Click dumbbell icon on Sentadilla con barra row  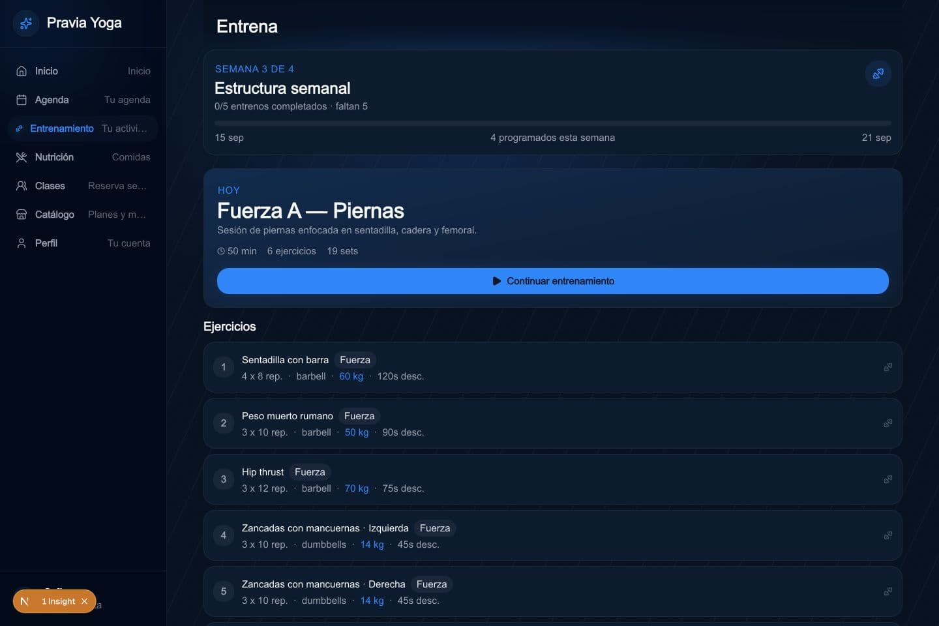point(887,367)
